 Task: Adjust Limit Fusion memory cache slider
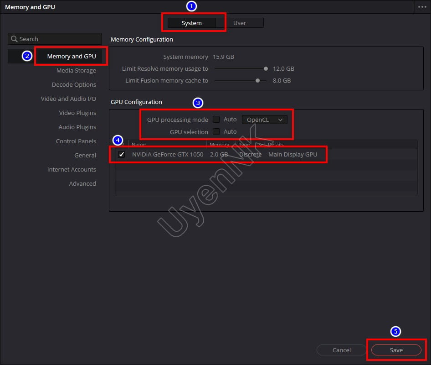257,81
